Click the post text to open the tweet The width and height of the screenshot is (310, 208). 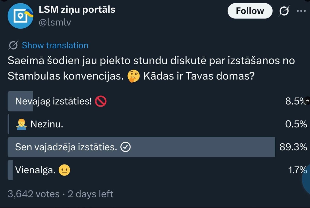click(129, 61)
